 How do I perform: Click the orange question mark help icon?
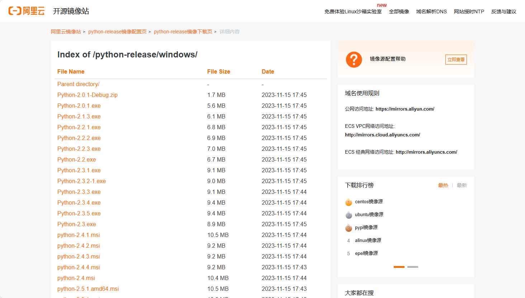(354, 60)
